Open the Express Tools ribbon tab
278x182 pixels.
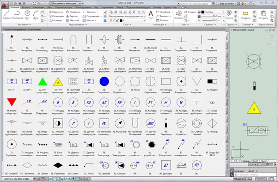point(170,7)
